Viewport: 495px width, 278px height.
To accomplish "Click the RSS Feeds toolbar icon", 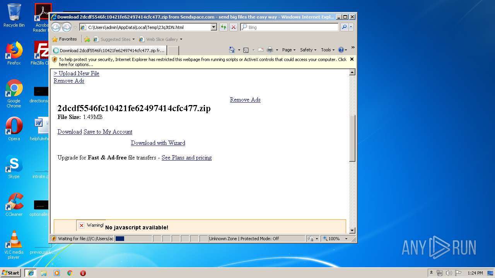I will tap(246, 50).
